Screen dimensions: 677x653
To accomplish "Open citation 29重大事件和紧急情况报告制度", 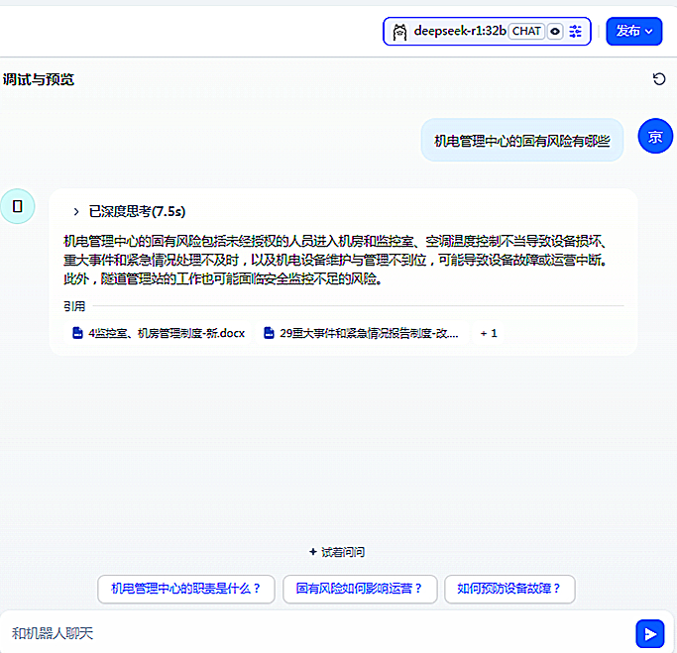I will 369,334.
